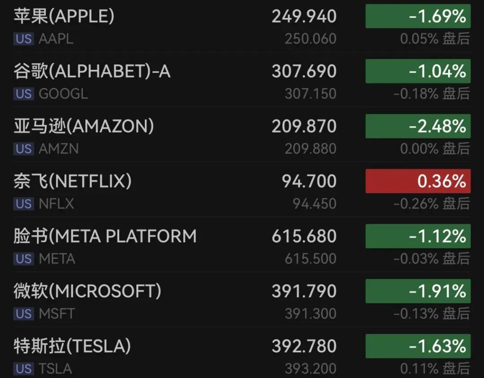Click the US market badge beside META
The width and height of the screenshot is (484, 378).
coord(24,259)
